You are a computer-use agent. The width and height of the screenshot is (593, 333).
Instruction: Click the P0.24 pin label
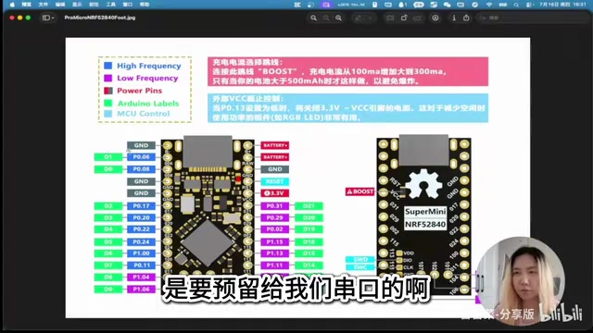(x=141, y=241)
